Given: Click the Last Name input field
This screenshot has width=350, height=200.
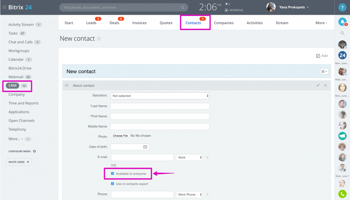Looking at the screenshot, I should (160, 106).
